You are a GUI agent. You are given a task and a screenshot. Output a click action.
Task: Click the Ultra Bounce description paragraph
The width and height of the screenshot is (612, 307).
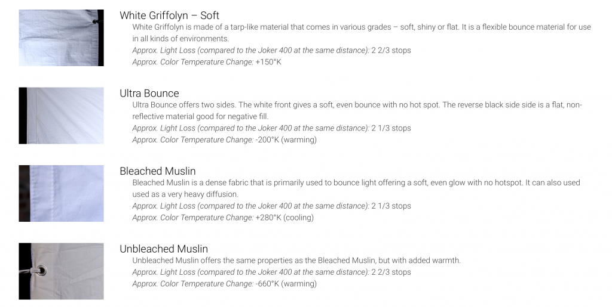(x=357, y=110)
